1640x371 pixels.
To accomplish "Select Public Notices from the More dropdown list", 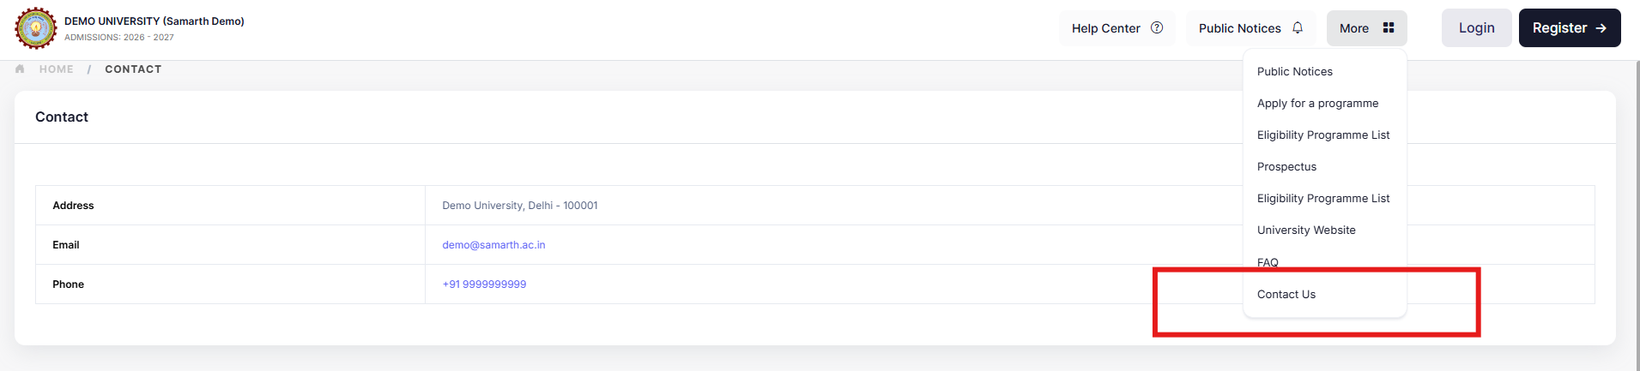I will coord(1294,72).
